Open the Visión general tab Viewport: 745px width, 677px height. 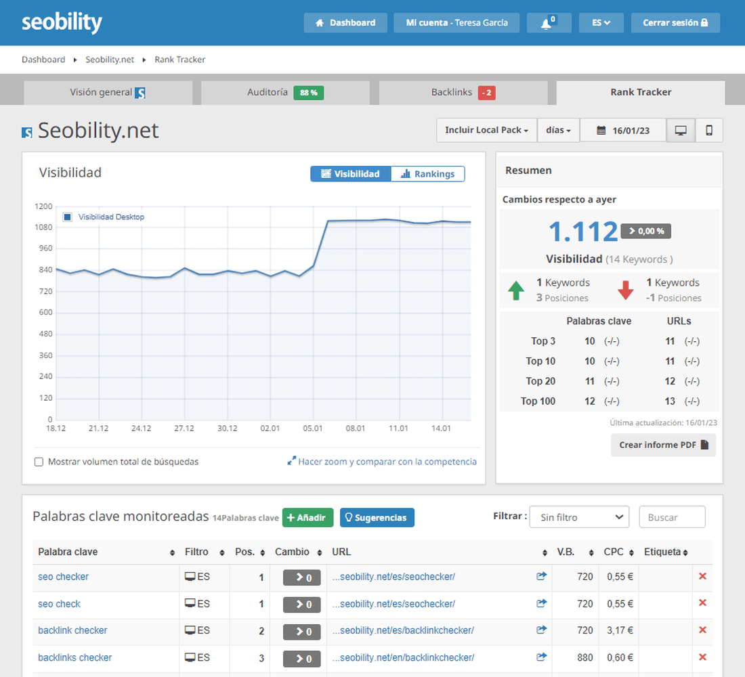pyautogui.click(x=108, y=93)
